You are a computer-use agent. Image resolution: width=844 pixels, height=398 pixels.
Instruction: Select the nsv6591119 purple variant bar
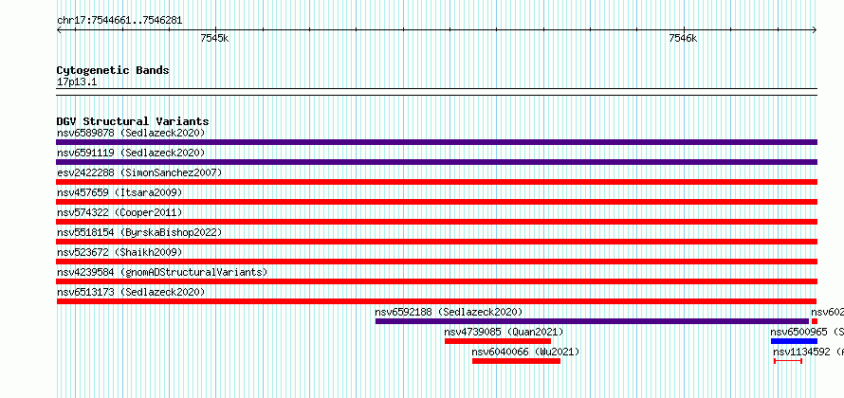coord(436,162)
